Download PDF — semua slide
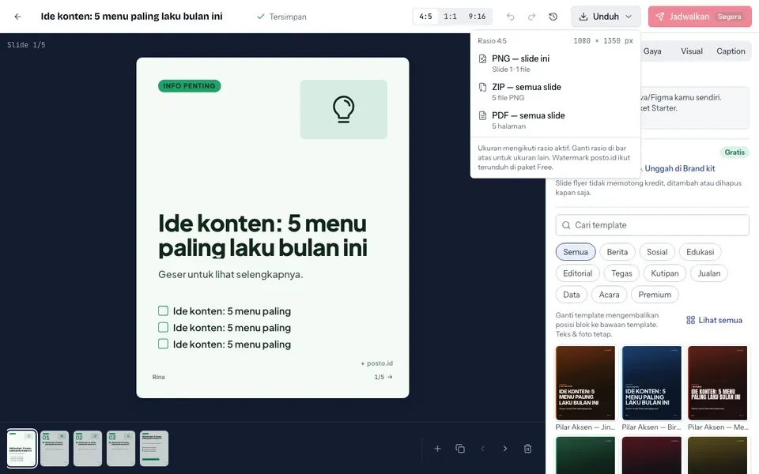Screen dimensions: 759x474 coord(555,120)
